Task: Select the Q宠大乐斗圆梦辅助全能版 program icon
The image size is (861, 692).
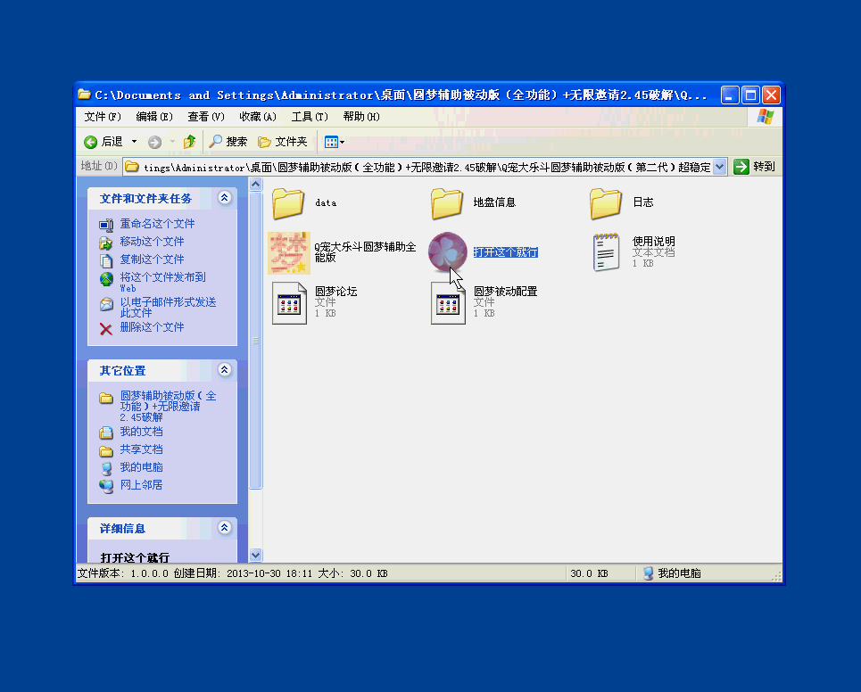Action: [x=289, y=253]
